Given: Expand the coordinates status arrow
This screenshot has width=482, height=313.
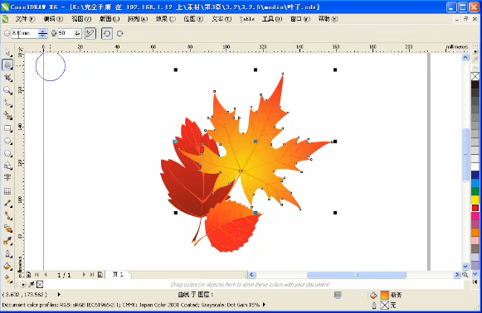Looking at the screenshot, I should [59, 295].
